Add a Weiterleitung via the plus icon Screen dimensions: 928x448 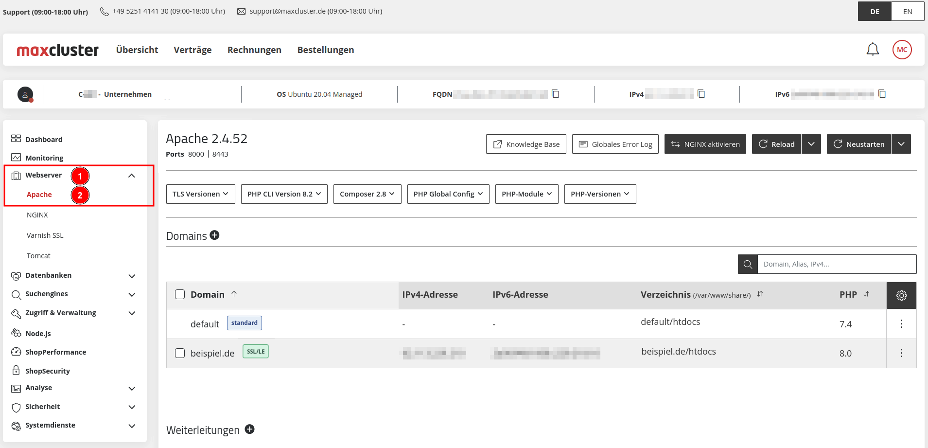coord(250,429)
